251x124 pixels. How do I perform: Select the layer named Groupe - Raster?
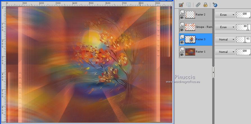click(x=204, y=27)
